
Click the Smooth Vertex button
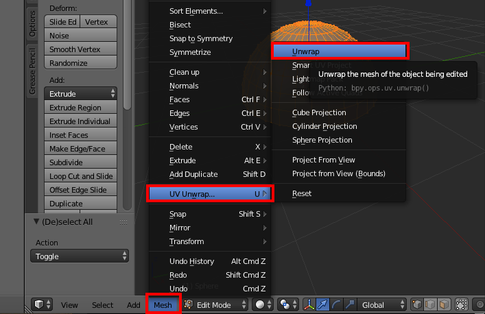pos(80,49)
